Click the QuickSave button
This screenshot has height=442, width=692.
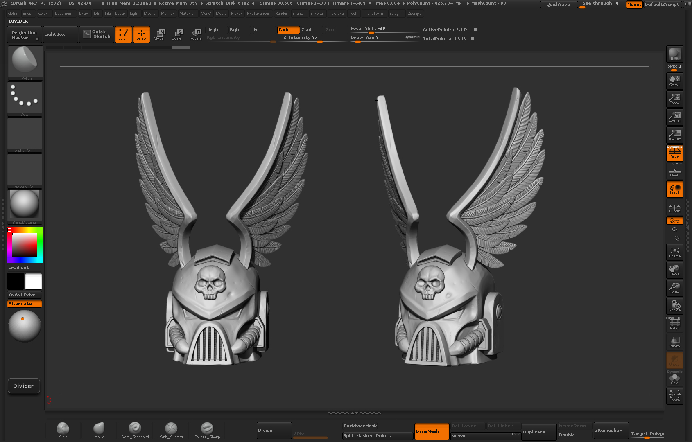click(x=559, y=5)
